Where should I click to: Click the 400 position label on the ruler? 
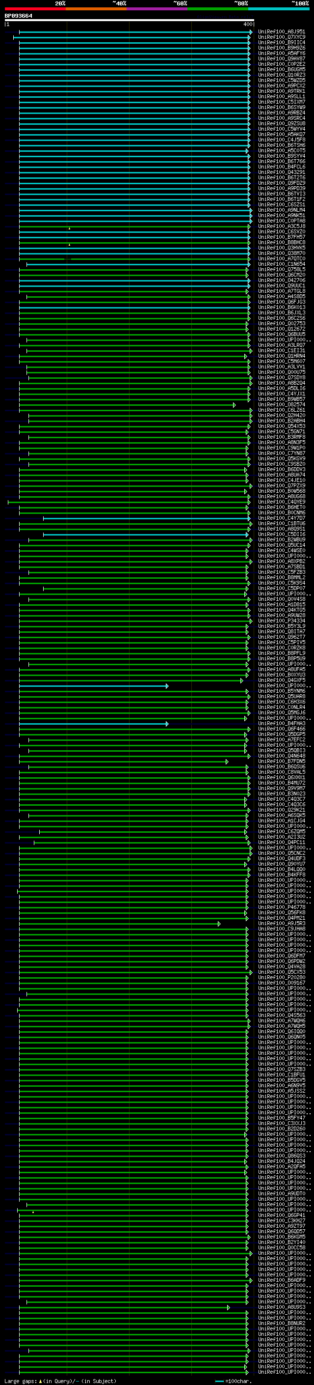[247, 24]
